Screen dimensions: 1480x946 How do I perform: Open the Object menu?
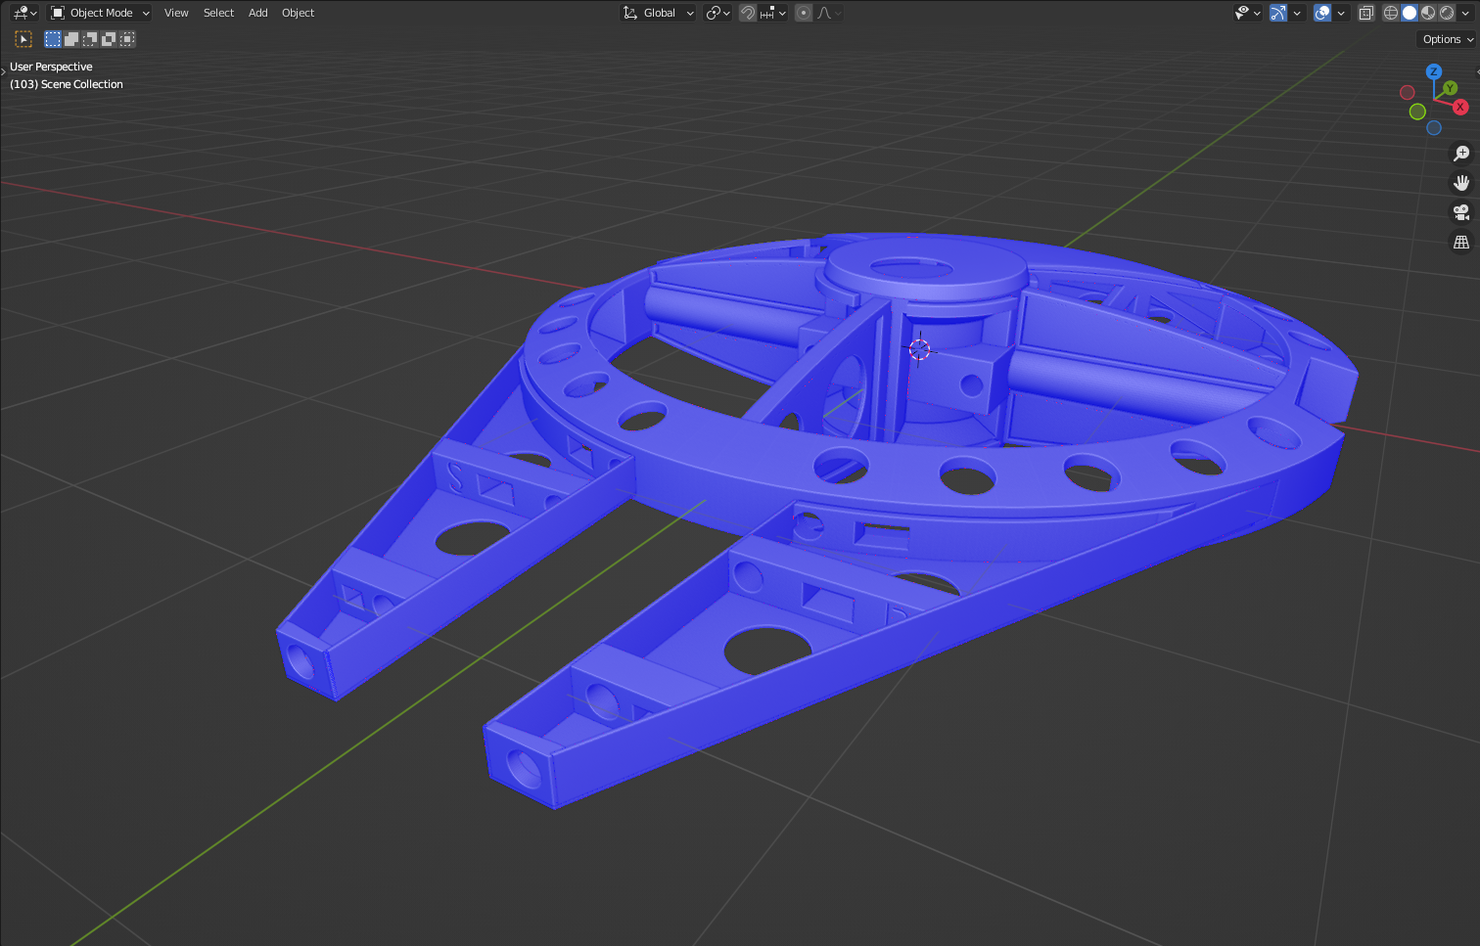(298, 13)
